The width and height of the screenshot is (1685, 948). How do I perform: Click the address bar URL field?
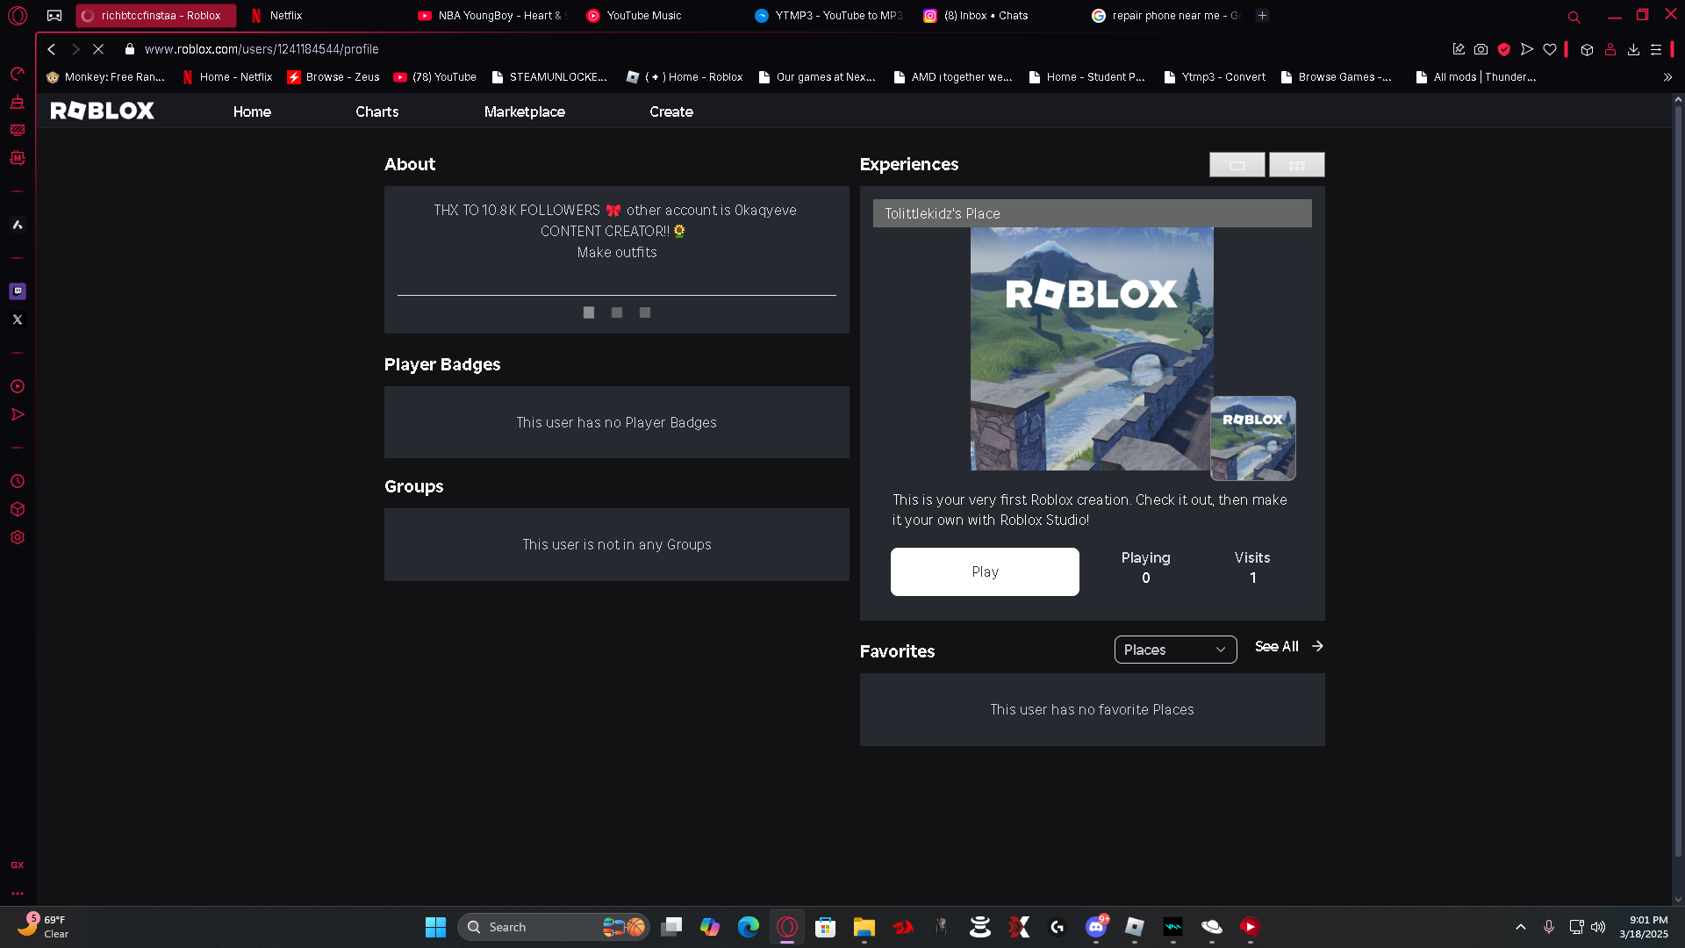[262, 49]
